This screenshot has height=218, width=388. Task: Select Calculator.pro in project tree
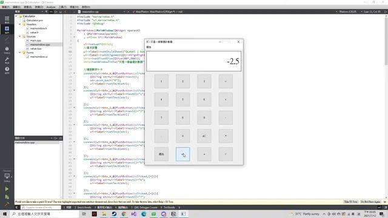click(x=35, y=20)
